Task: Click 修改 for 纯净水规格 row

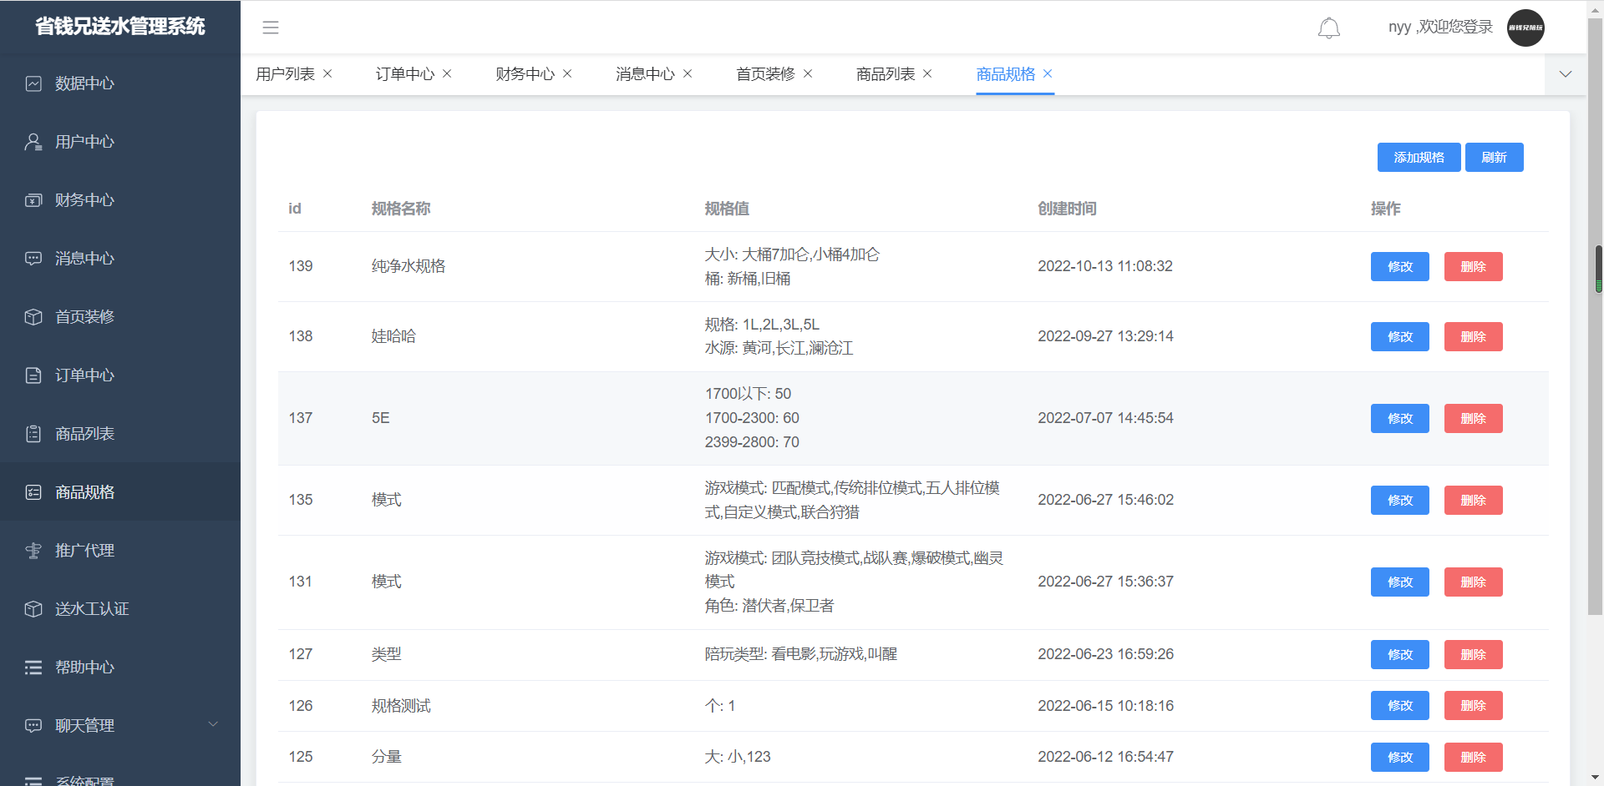Action: (1399, 267)
